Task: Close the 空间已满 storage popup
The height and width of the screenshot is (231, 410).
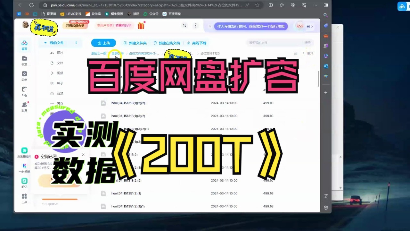Action: coord(83,155)
